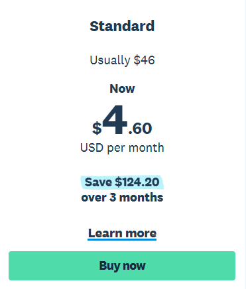Open the Learn more link
The image size is (246, 289).
pyautogui.click(x=122, y=233)
